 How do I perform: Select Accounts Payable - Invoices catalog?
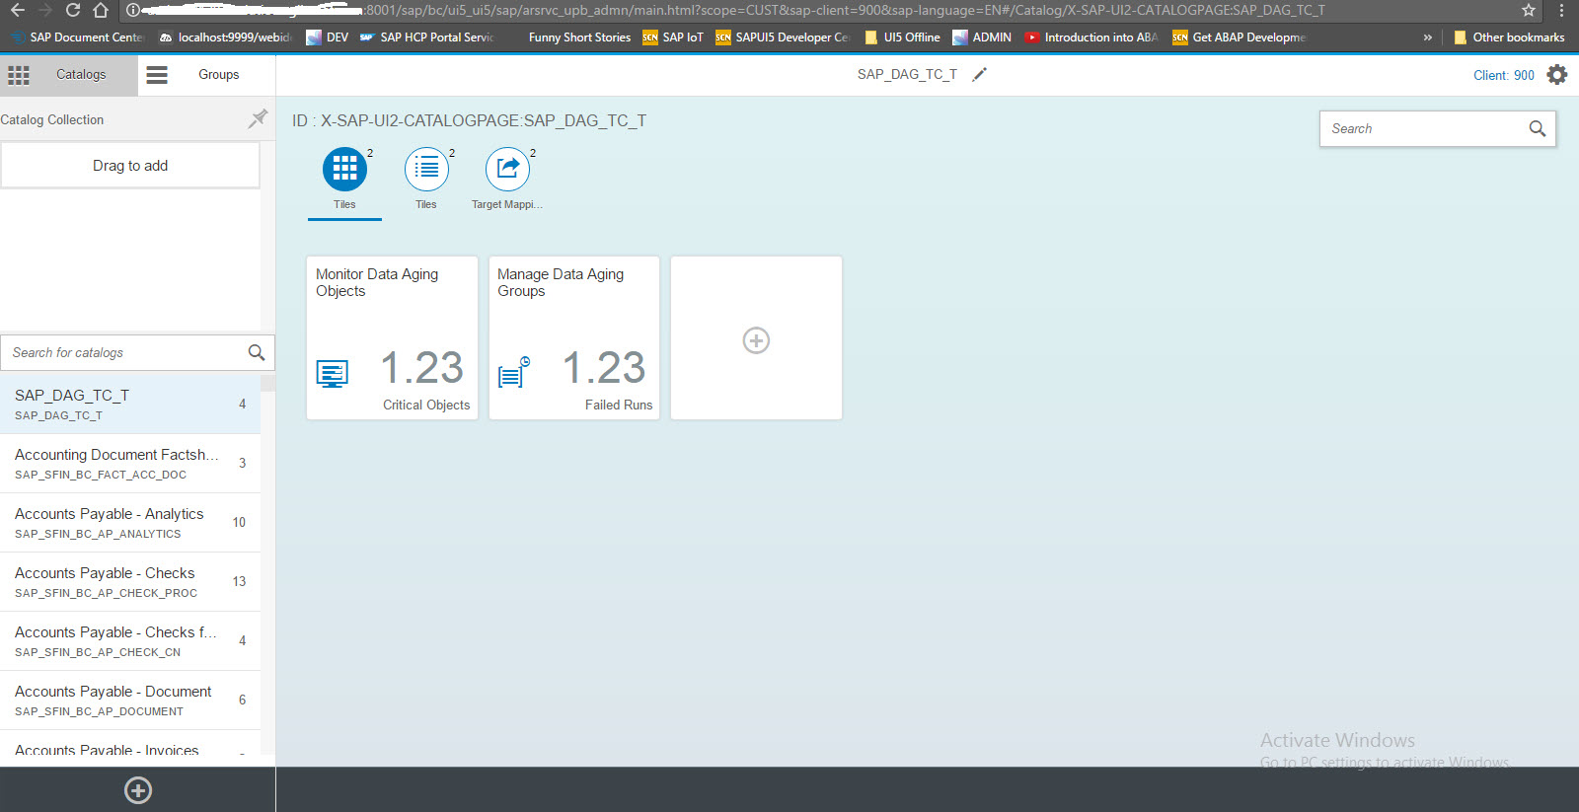click(x=130, y=744)
